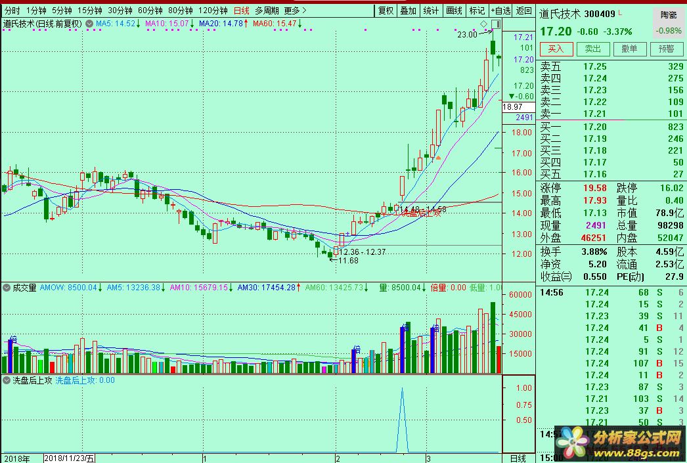Click the 买三 17.18 bid row
Viewport: 687px width, 463px height.
[611, 150]
